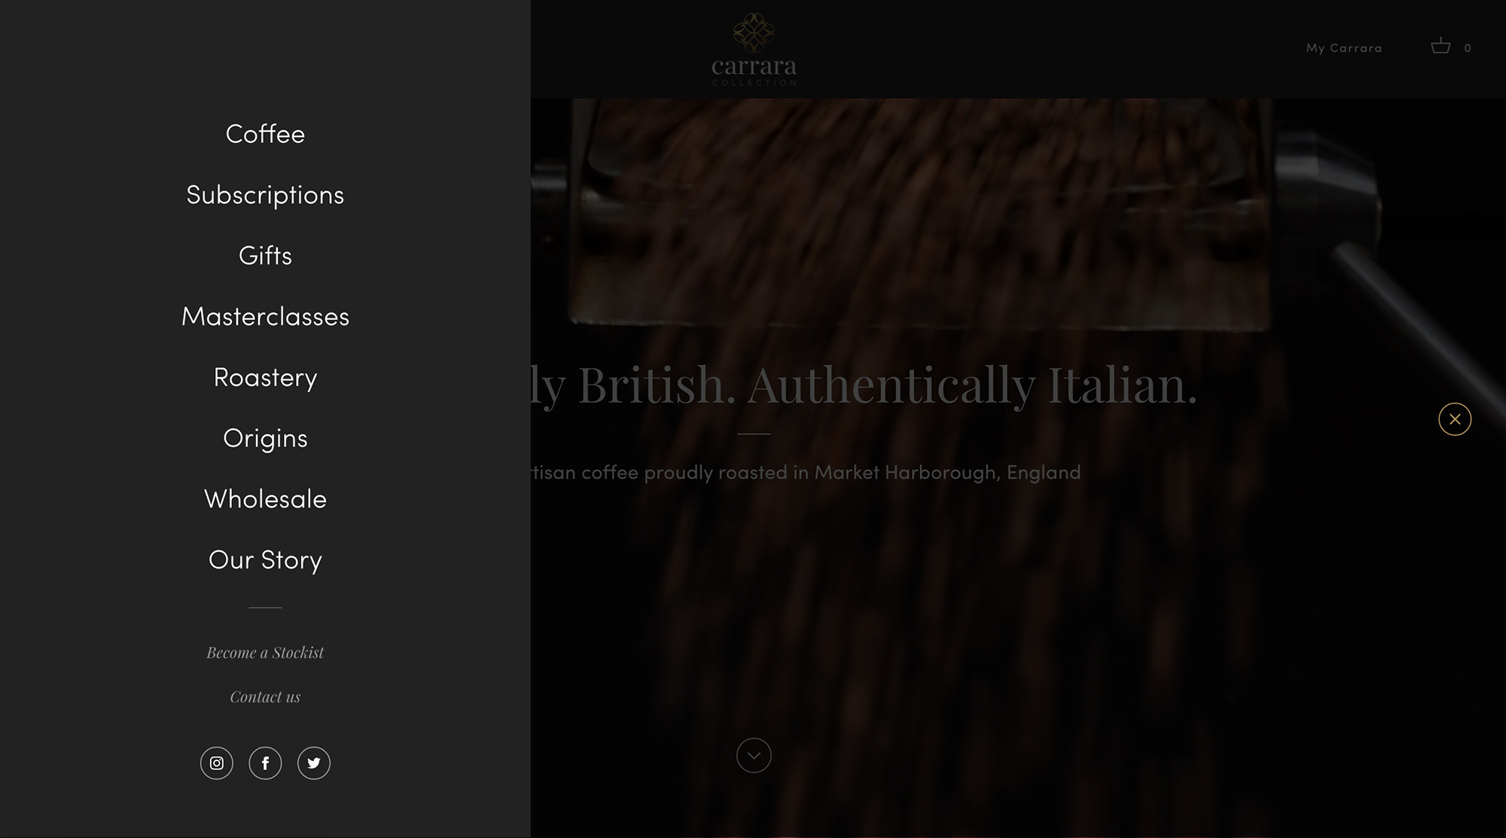The height and width of the screenshot is (838, 1506).
Task: Click the circled down chevron arrow
Action: coord(754,755)
